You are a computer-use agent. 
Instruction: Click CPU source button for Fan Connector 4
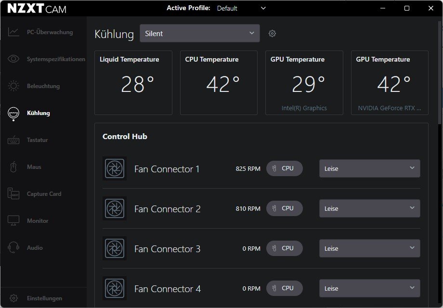point(284,288)
